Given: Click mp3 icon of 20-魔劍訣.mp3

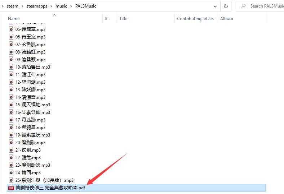Looking at the screenshot, I should pyautogui.click(x=11, y=142).
